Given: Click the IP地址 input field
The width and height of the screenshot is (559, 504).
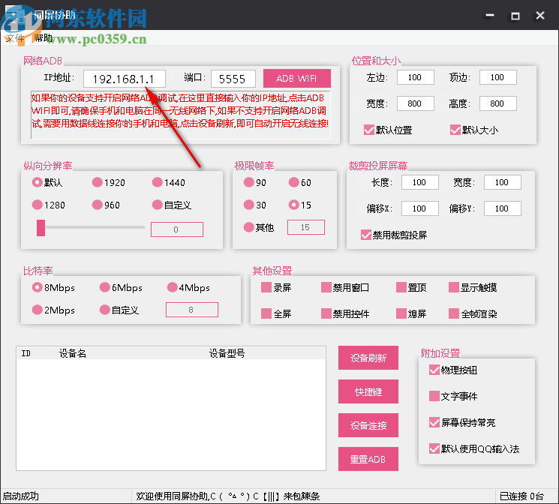Looking at the screenshot, I should [124, 79].
